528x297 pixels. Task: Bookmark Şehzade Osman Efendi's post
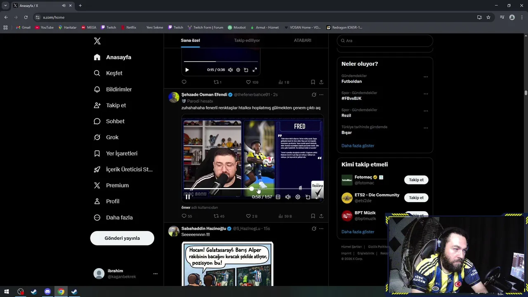(x=313, y=216)
